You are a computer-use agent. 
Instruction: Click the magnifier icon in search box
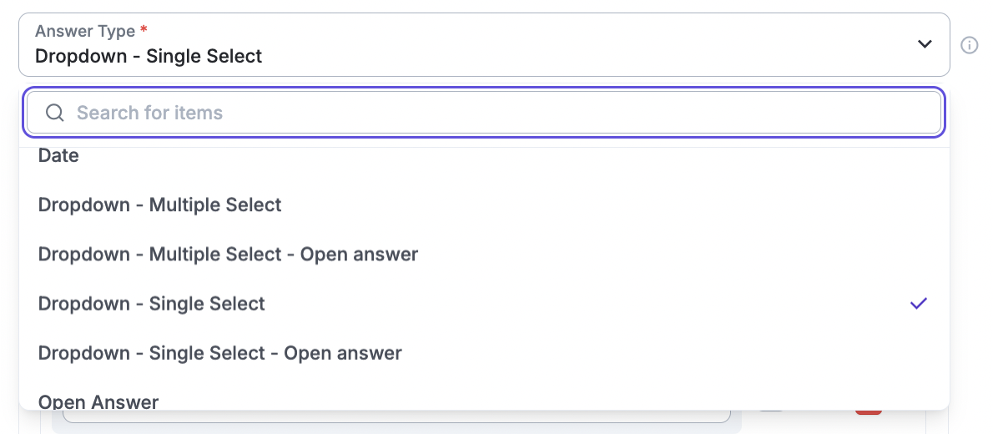point(55,113)
